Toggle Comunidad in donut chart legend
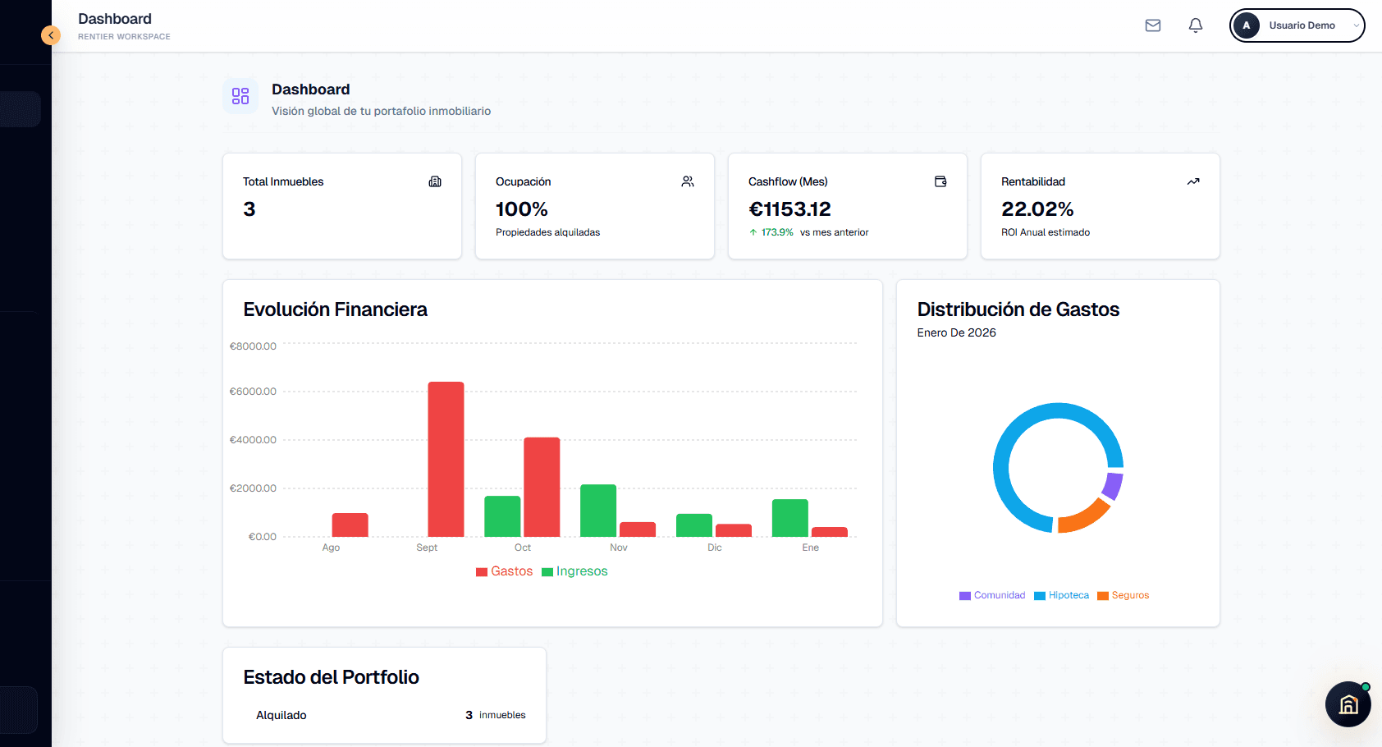Image resolution: width=1382 pixels, height=747 pixels. click(x=992, y=595)
